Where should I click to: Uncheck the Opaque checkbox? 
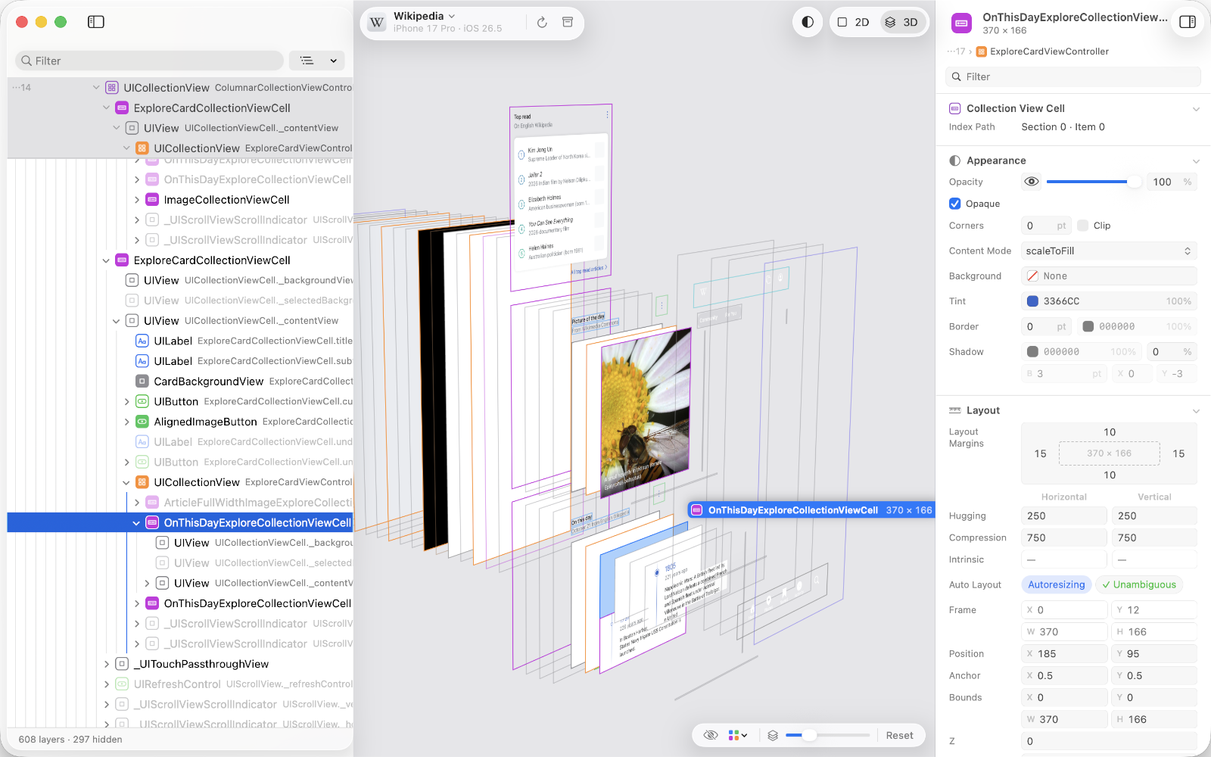(x=955, y=204)
